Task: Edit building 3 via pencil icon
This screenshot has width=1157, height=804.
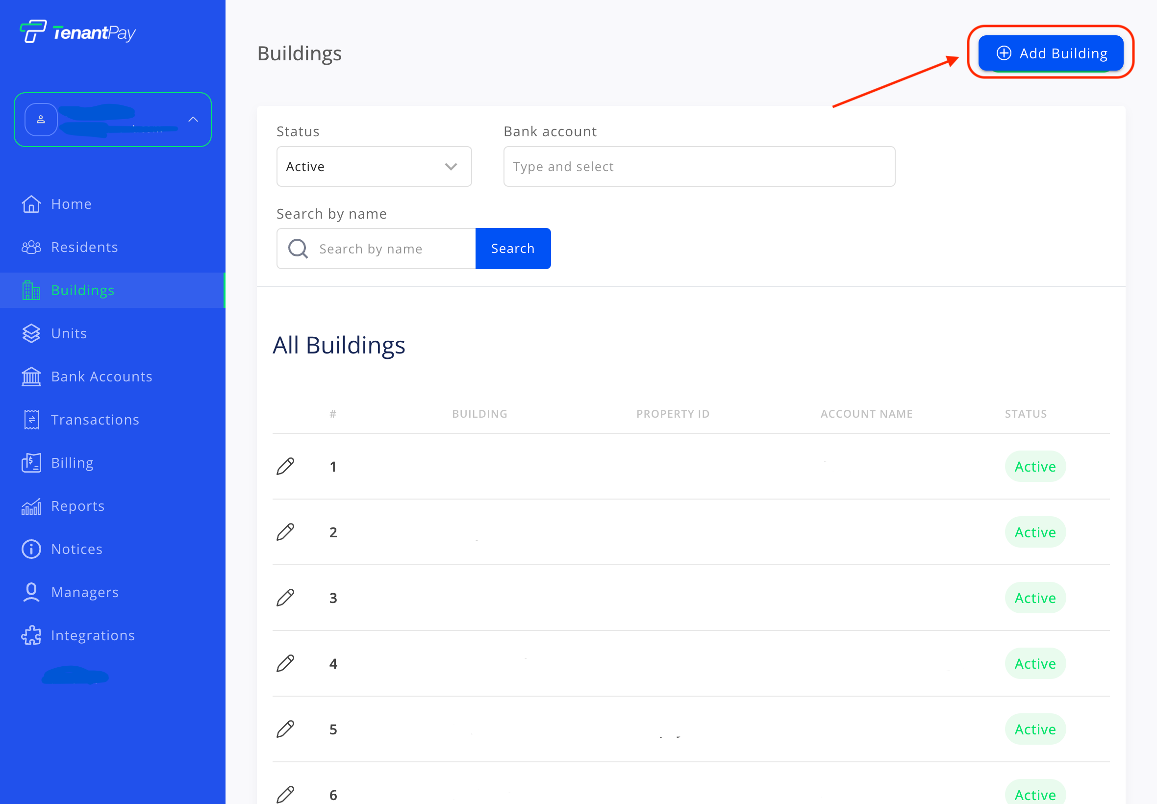Action: (285, 598)
